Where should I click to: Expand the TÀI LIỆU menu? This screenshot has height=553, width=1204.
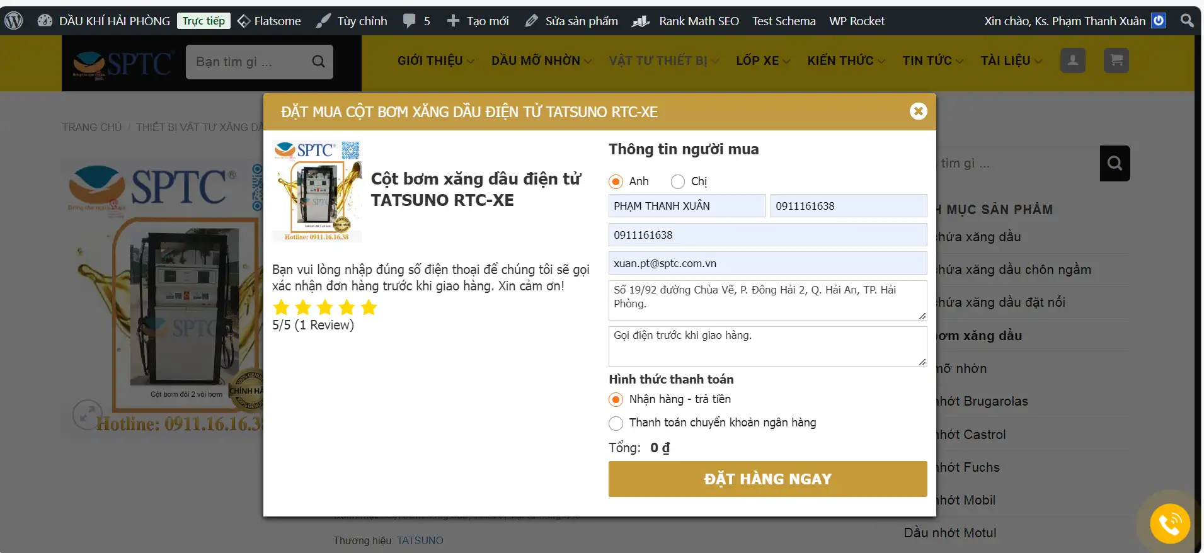tap(1011, 60)
